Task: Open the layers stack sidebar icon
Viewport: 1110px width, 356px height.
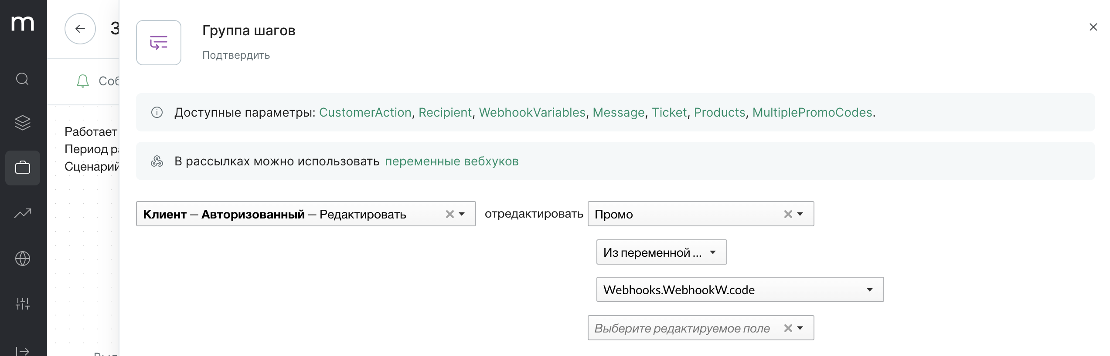Action: point(23,123)
